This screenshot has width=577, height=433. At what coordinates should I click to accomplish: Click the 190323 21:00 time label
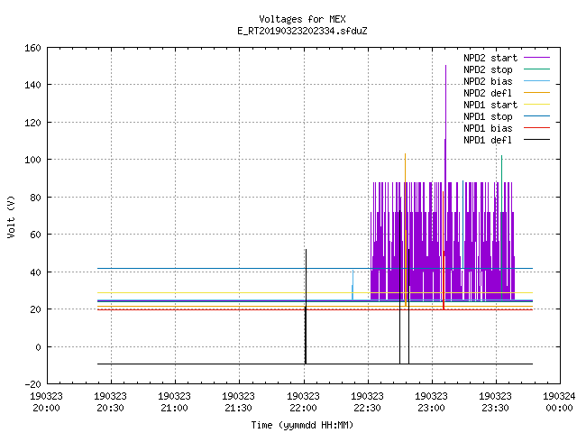click(x=174, y=402)
